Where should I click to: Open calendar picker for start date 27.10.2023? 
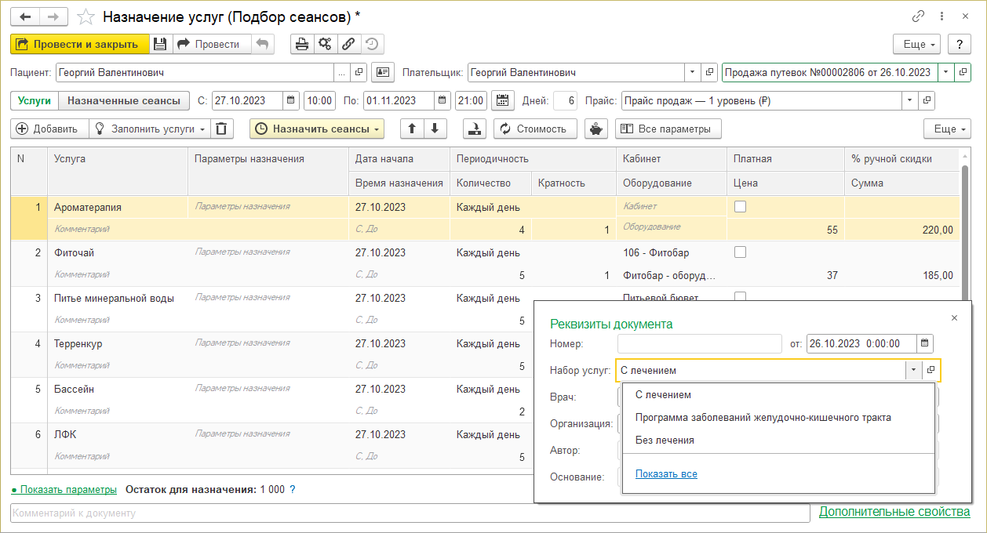tap(290, 100)
